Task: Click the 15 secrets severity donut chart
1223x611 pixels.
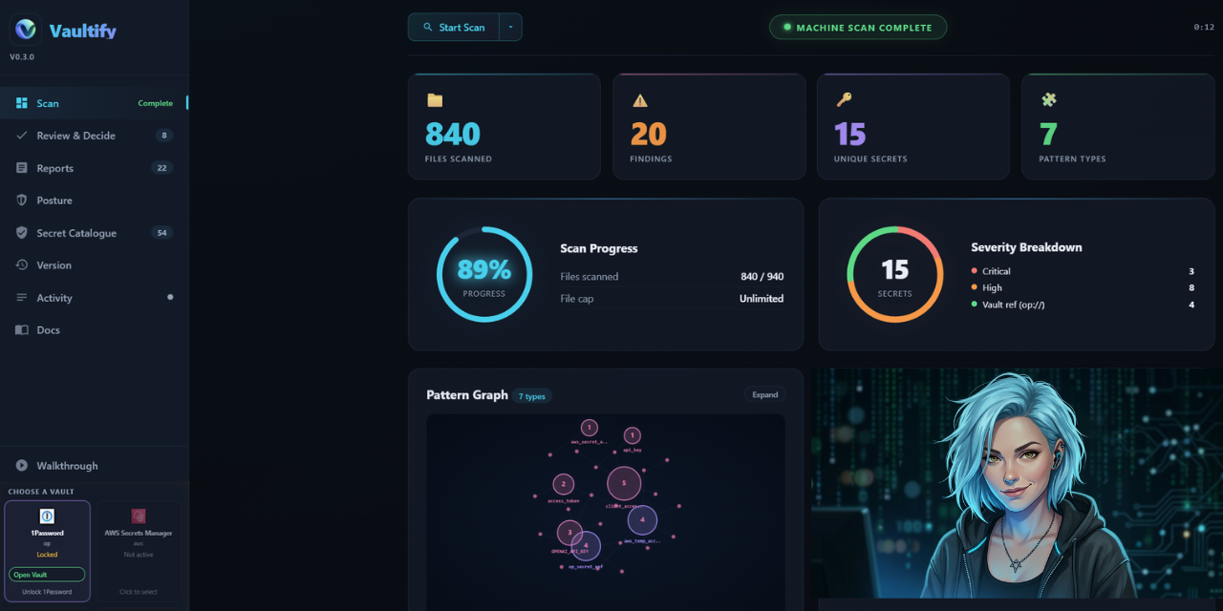Action: click(x=894, y=274)
